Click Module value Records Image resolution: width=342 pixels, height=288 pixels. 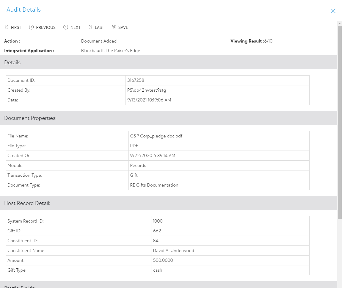click(138, 165)
